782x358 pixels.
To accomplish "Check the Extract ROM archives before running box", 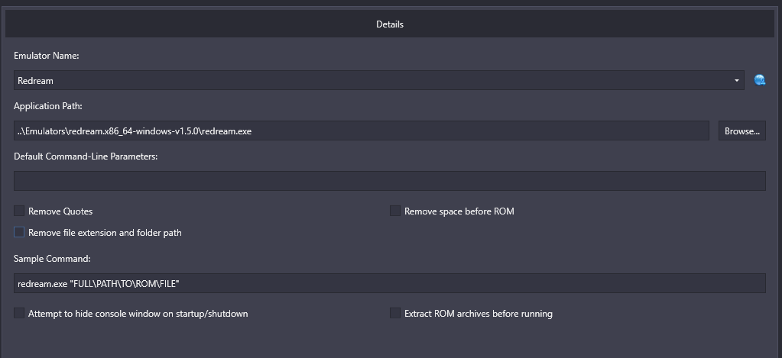I will [x=395, y=313].
